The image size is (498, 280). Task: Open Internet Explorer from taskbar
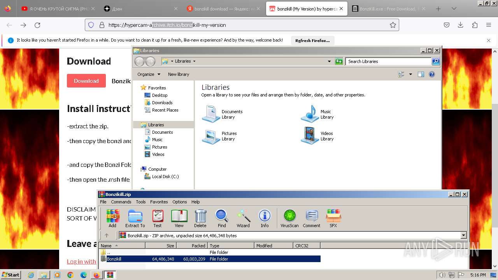click(31, 275)
